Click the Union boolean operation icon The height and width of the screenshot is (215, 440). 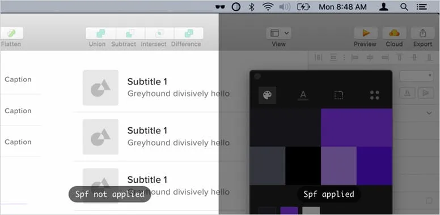pos(101,33)
